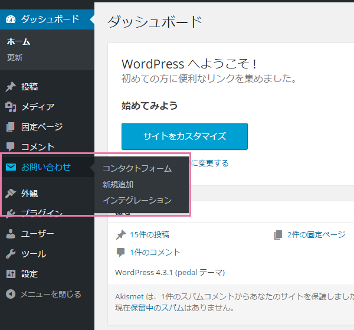Follow the に変更する link

(x=210, y=163)
